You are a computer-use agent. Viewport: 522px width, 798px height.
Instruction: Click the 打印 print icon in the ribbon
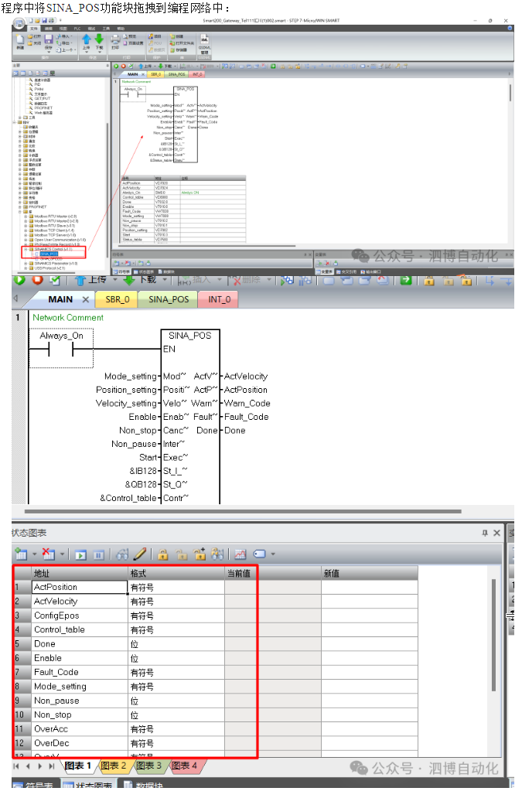pyautogui.click(x=115, y=39)
